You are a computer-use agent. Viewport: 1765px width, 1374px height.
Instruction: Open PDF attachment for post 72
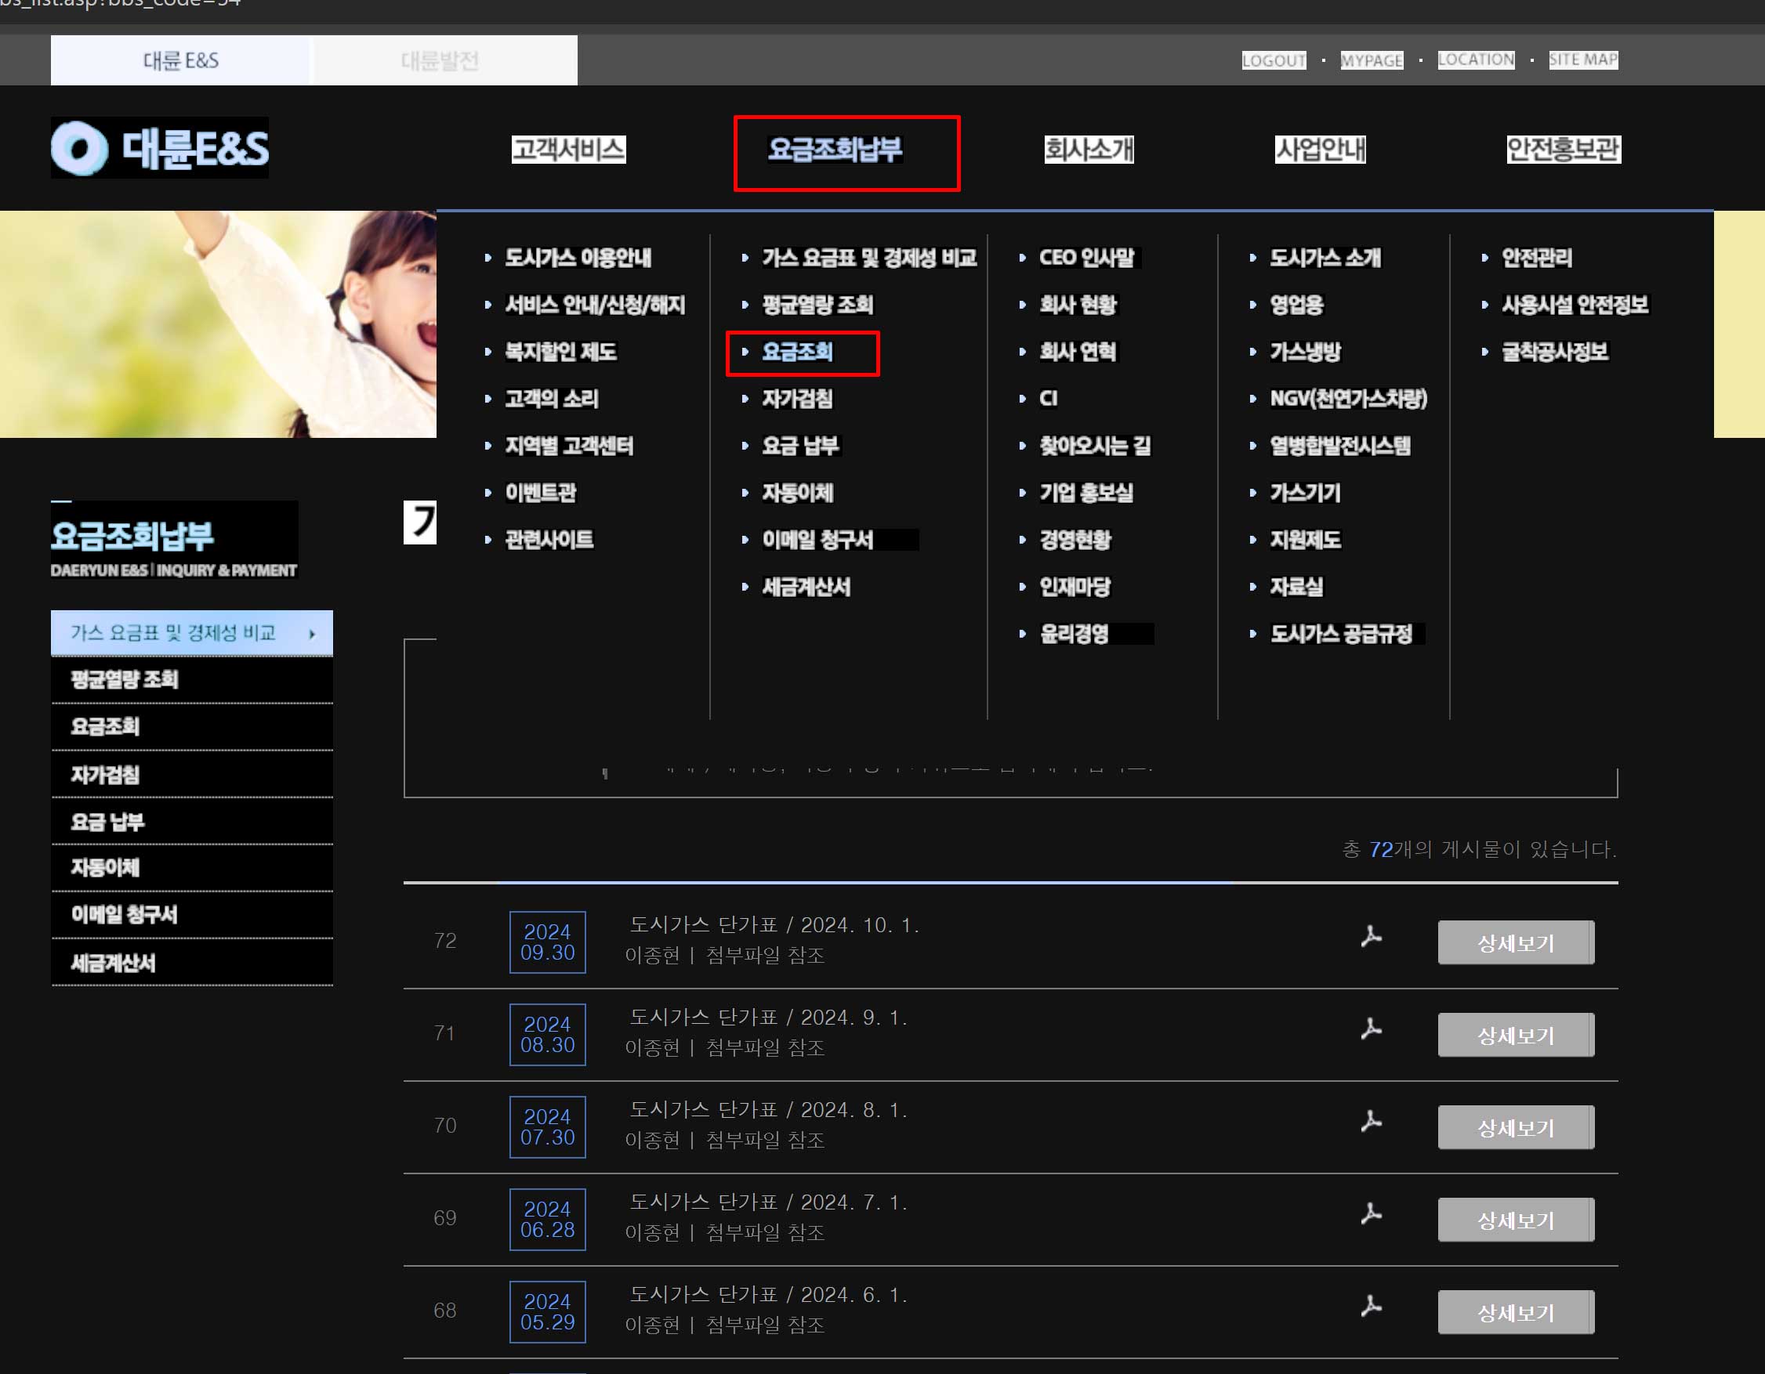[1371, 937]
